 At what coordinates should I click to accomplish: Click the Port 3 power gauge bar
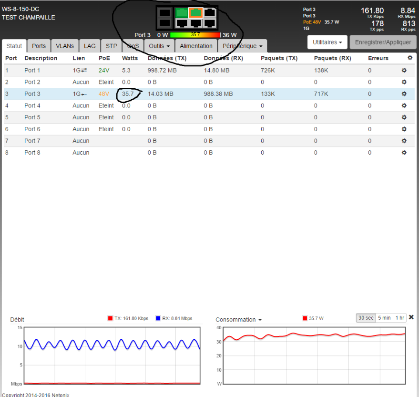pos(195,35)
